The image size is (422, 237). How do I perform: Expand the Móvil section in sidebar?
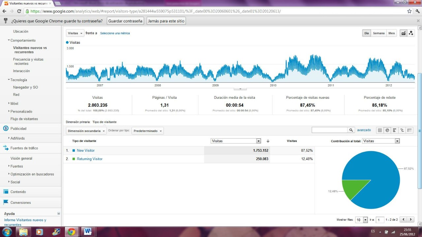click(x=14, y=103)
